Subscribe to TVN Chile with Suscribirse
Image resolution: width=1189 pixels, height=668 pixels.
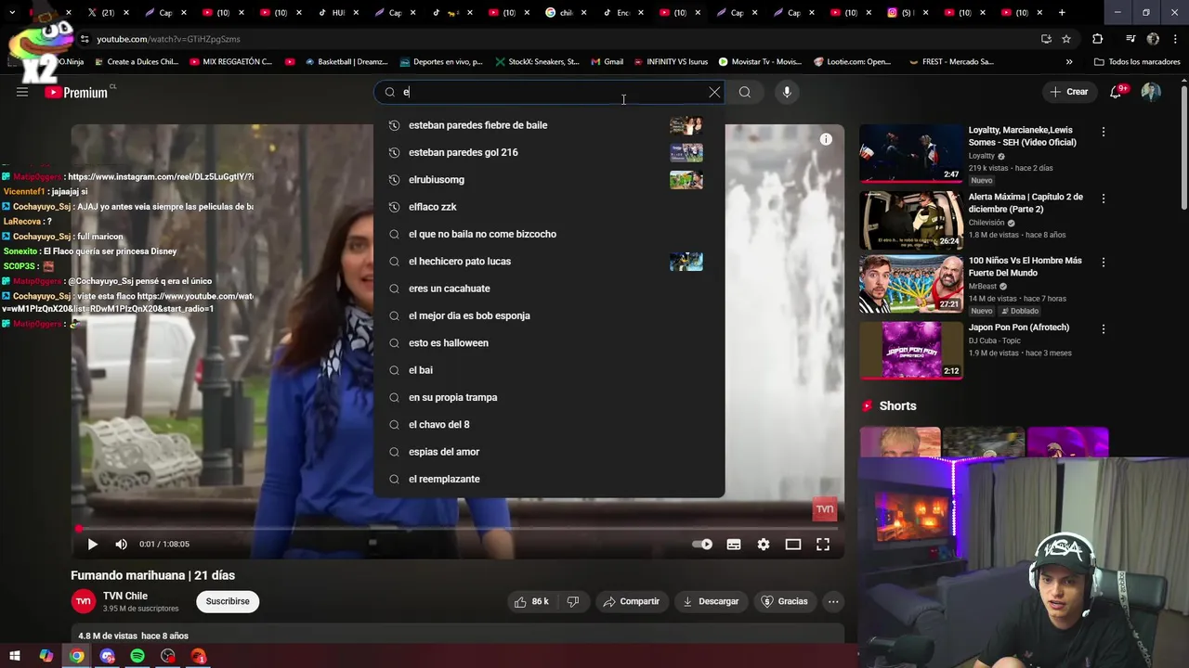pyautogui.click(x=228, y=601)
